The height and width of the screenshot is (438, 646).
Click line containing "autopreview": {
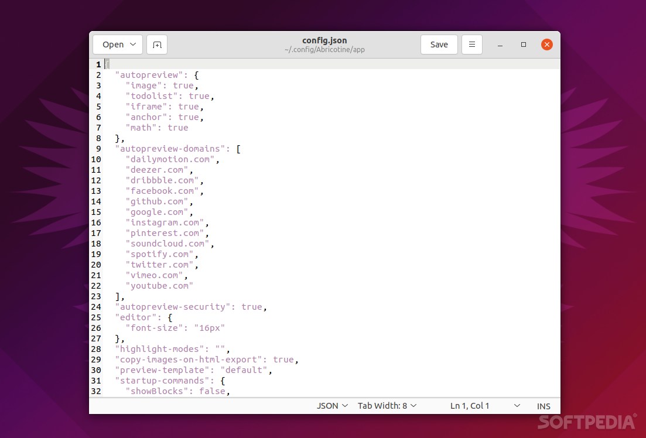click(x=157, y=75)
